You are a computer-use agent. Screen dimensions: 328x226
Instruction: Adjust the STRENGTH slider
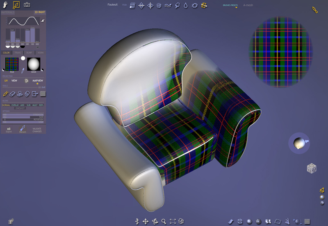pos(23,115)
